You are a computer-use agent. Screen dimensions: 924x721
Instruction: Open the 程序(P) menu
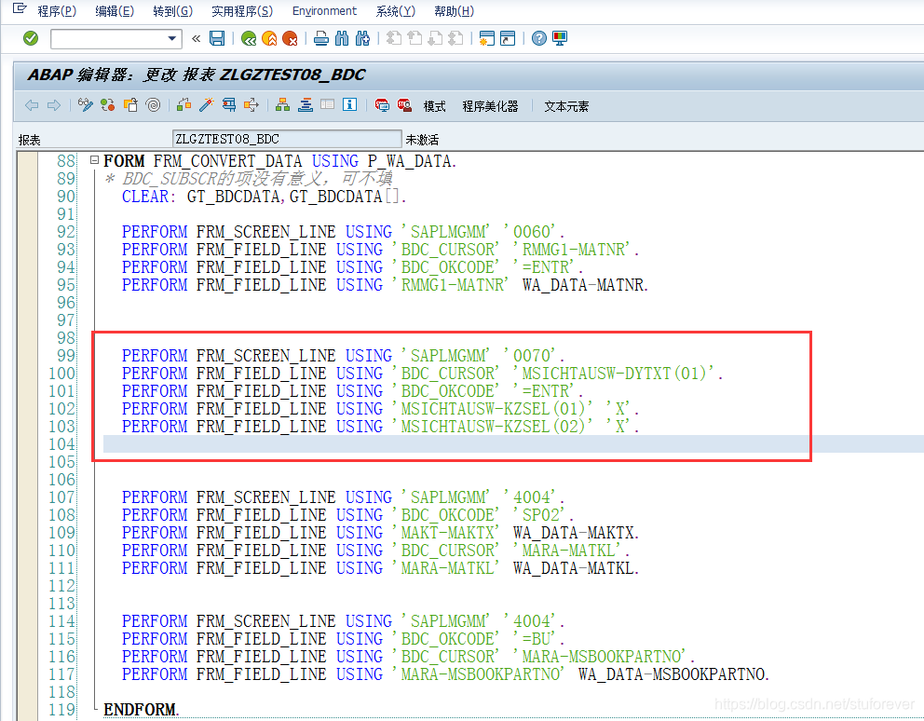pyautogui.click(x=57, y=11)
